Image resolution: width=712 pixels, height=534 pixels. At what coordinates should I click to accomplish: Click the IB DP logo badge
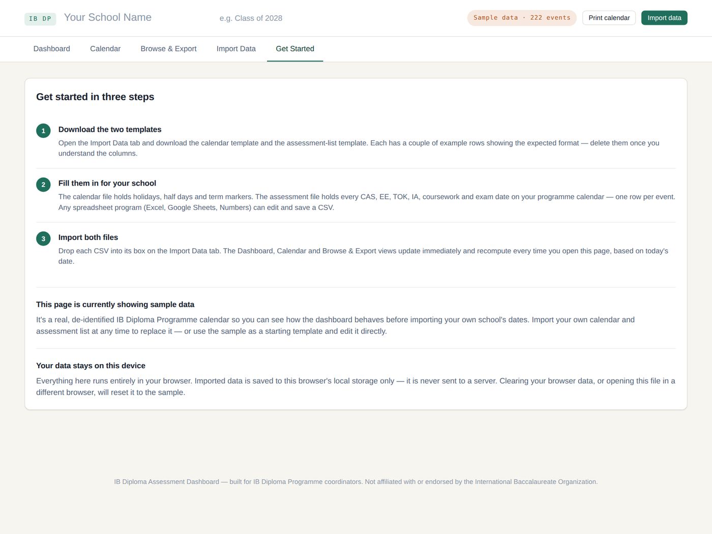40,19
